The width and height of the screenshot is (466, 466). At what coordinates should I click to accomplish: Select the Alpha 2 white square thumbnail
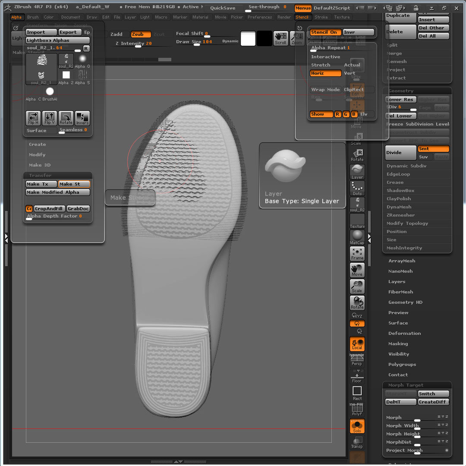tap(66, 78)
